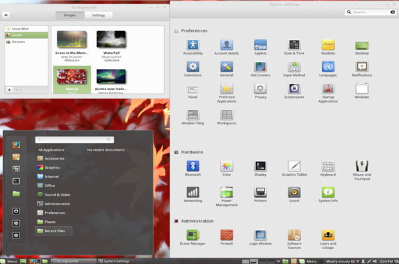The image size is (399, 264).
Task: Open the Window Tiling preferences
Action: (192, 115)
